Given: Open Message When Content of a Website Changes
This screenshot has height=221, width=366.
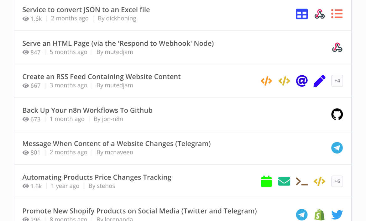Looking at the screenshot, I should coord(117,143).
